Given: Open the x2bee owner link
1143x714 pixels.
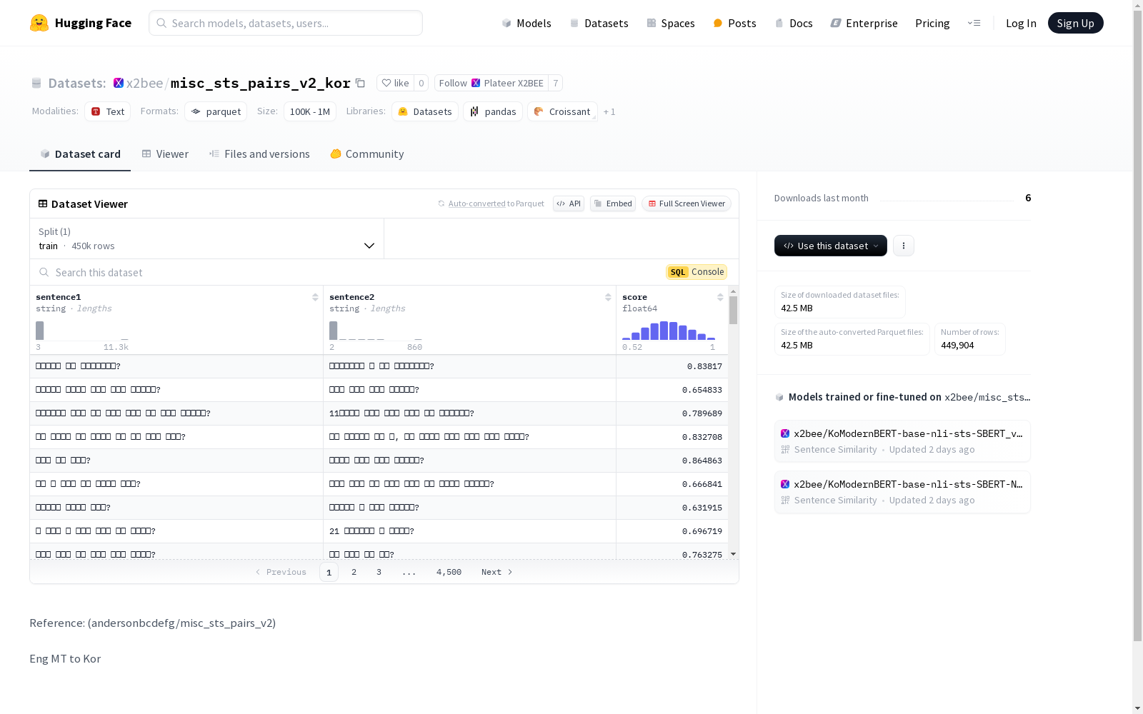Looking at the screenshot, I should [x=144, y=83].
